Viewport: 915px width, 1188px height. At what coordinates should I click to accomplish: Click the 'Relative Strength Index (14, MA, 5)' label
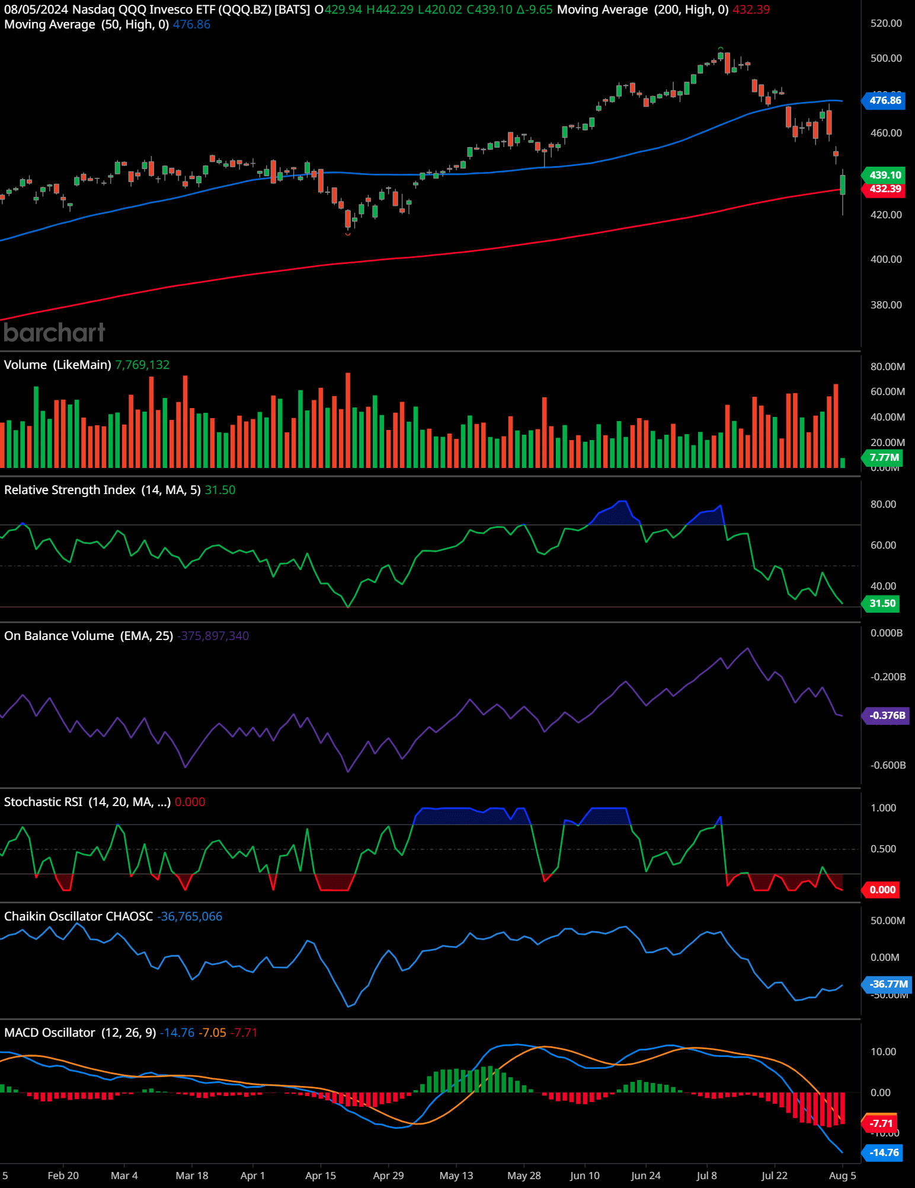pyautogui.click(x=103, y=490)
